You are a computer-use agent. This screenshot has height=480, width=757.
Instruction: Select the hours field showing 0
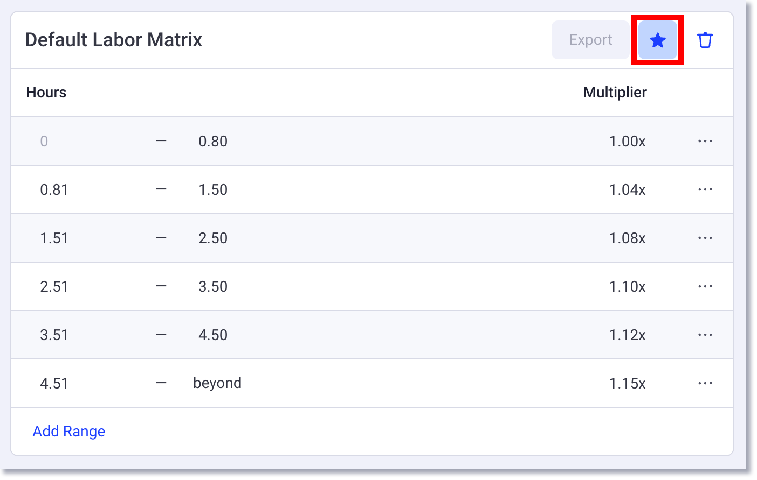tap(44, 141)
